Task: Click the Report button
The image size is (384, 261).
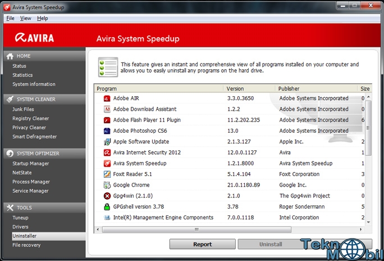Action: point(203,244)
